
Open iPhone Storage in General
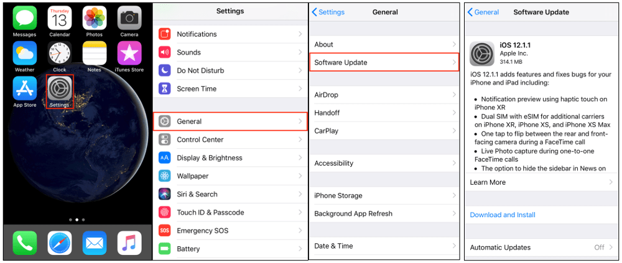[x=384, y=195]
